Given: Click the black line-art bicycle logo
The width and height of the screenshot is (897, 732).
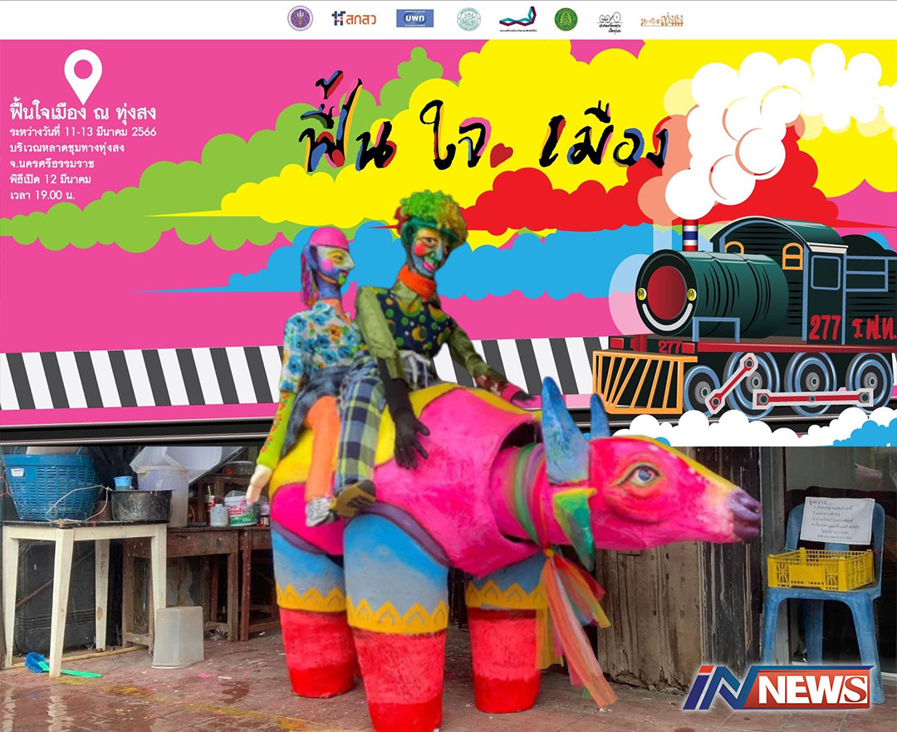Looking at the screenshot, I should 610,20.
